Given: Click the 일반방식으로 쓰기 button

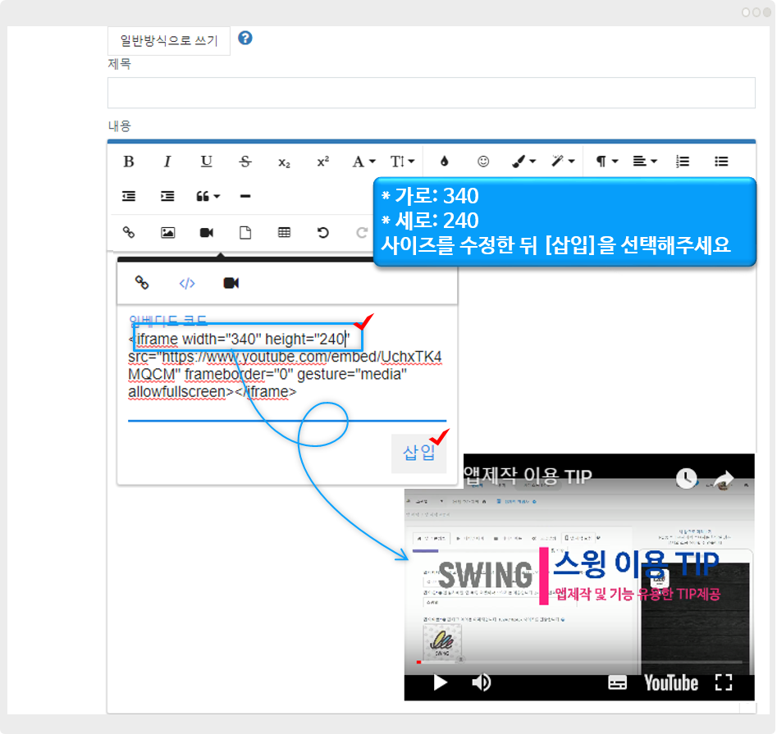Looking at the screenshot, I should (169, 40).
